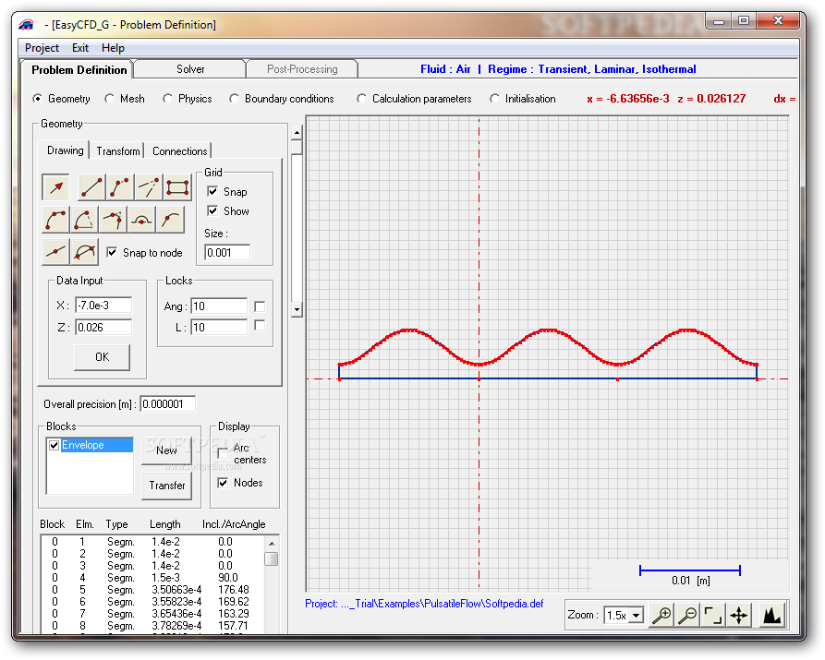Screen dimensions: 825x660
Task: Click the Z coordinate input field
Action: tap(103, 327)
